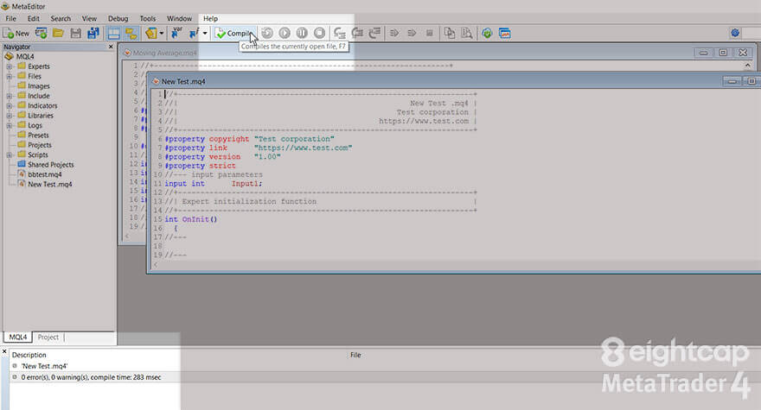Select the MQL4 root node
This screenshot has width=761, height=410.
(25, 57)
